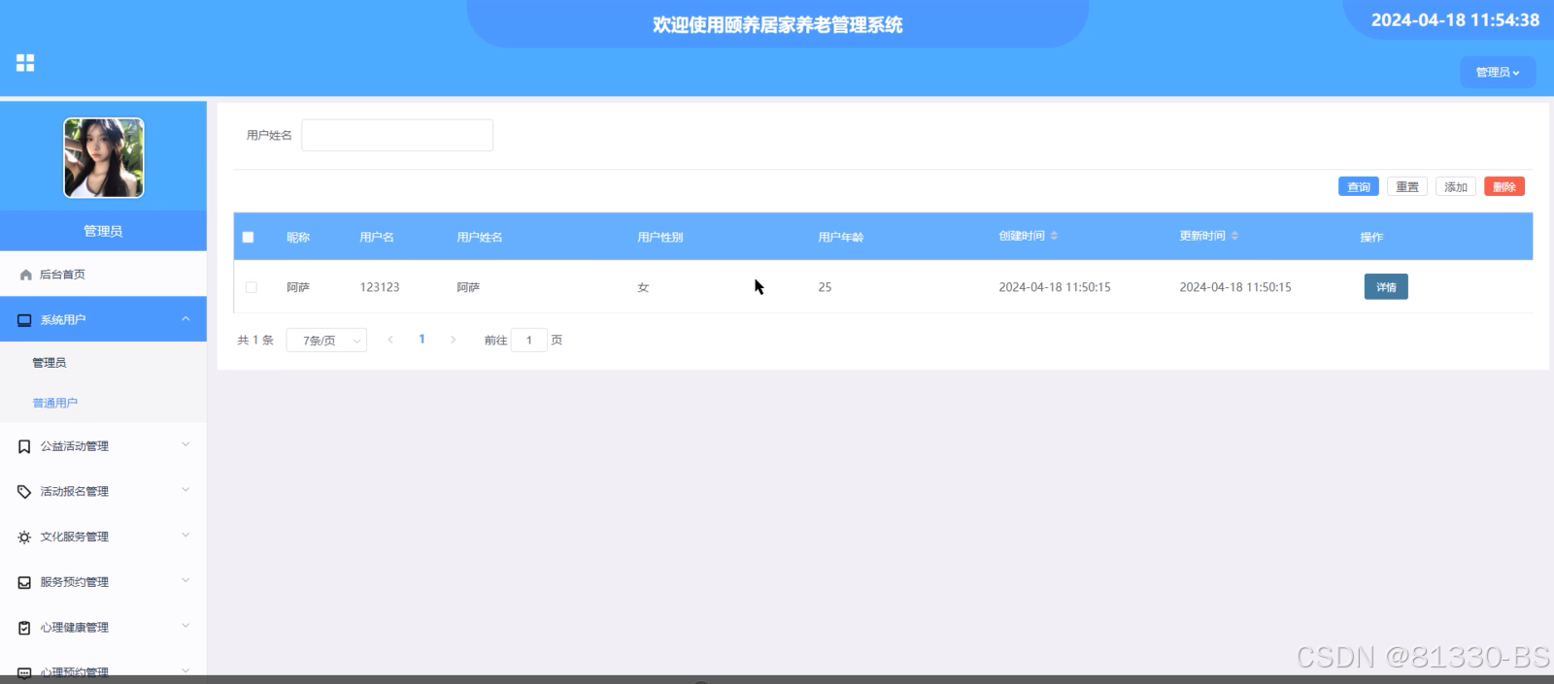
Task: Open 服务预约管理 menu label
Action: [75, 582]
